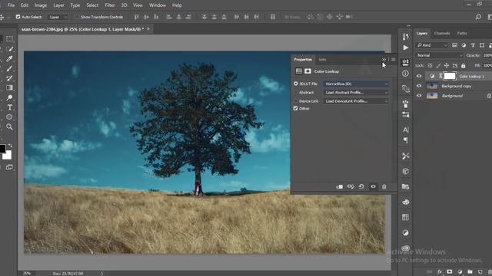Select the Ellipse shape tool
The height and width of the screenshot is (276, 492).
coord(9,117)
